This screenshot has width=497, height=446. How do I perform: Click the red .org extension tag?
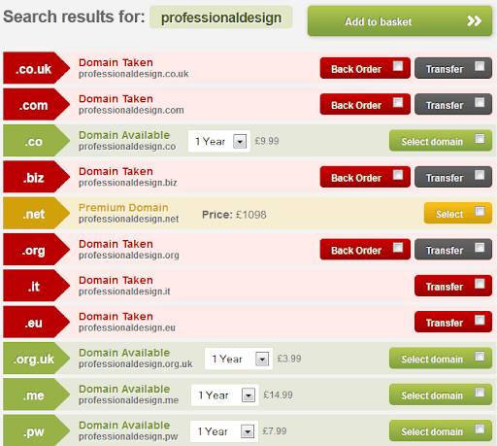(x=36, y=250)
